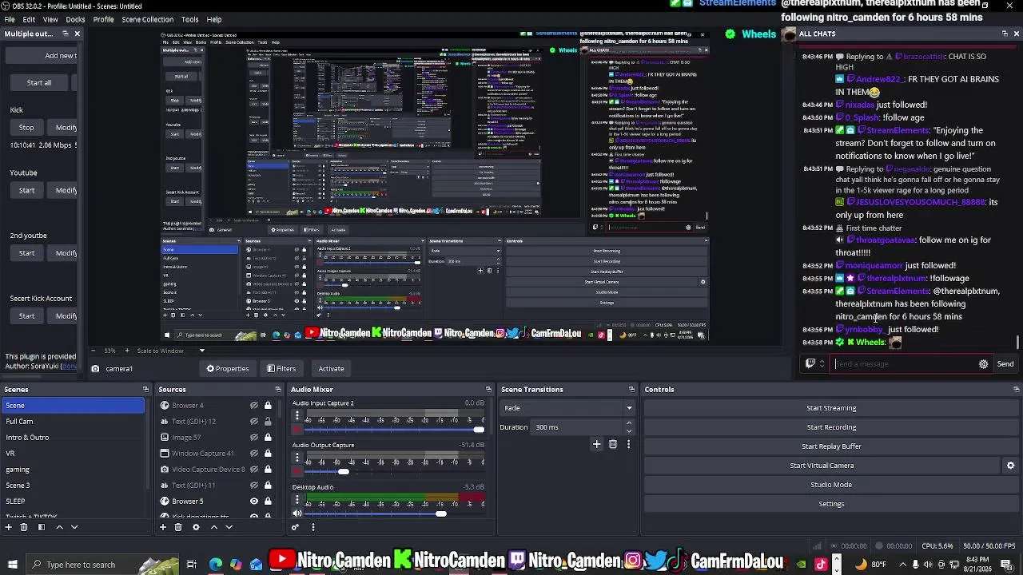1023x575 pixels.
Task: Move selected scene up in Scenes list
Action: [x=59, y=527]
